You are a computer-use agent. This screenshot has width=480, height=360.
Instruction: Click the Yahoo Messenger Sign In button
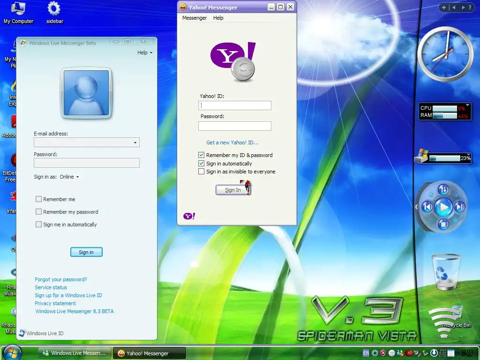click(x=233, y=190)
